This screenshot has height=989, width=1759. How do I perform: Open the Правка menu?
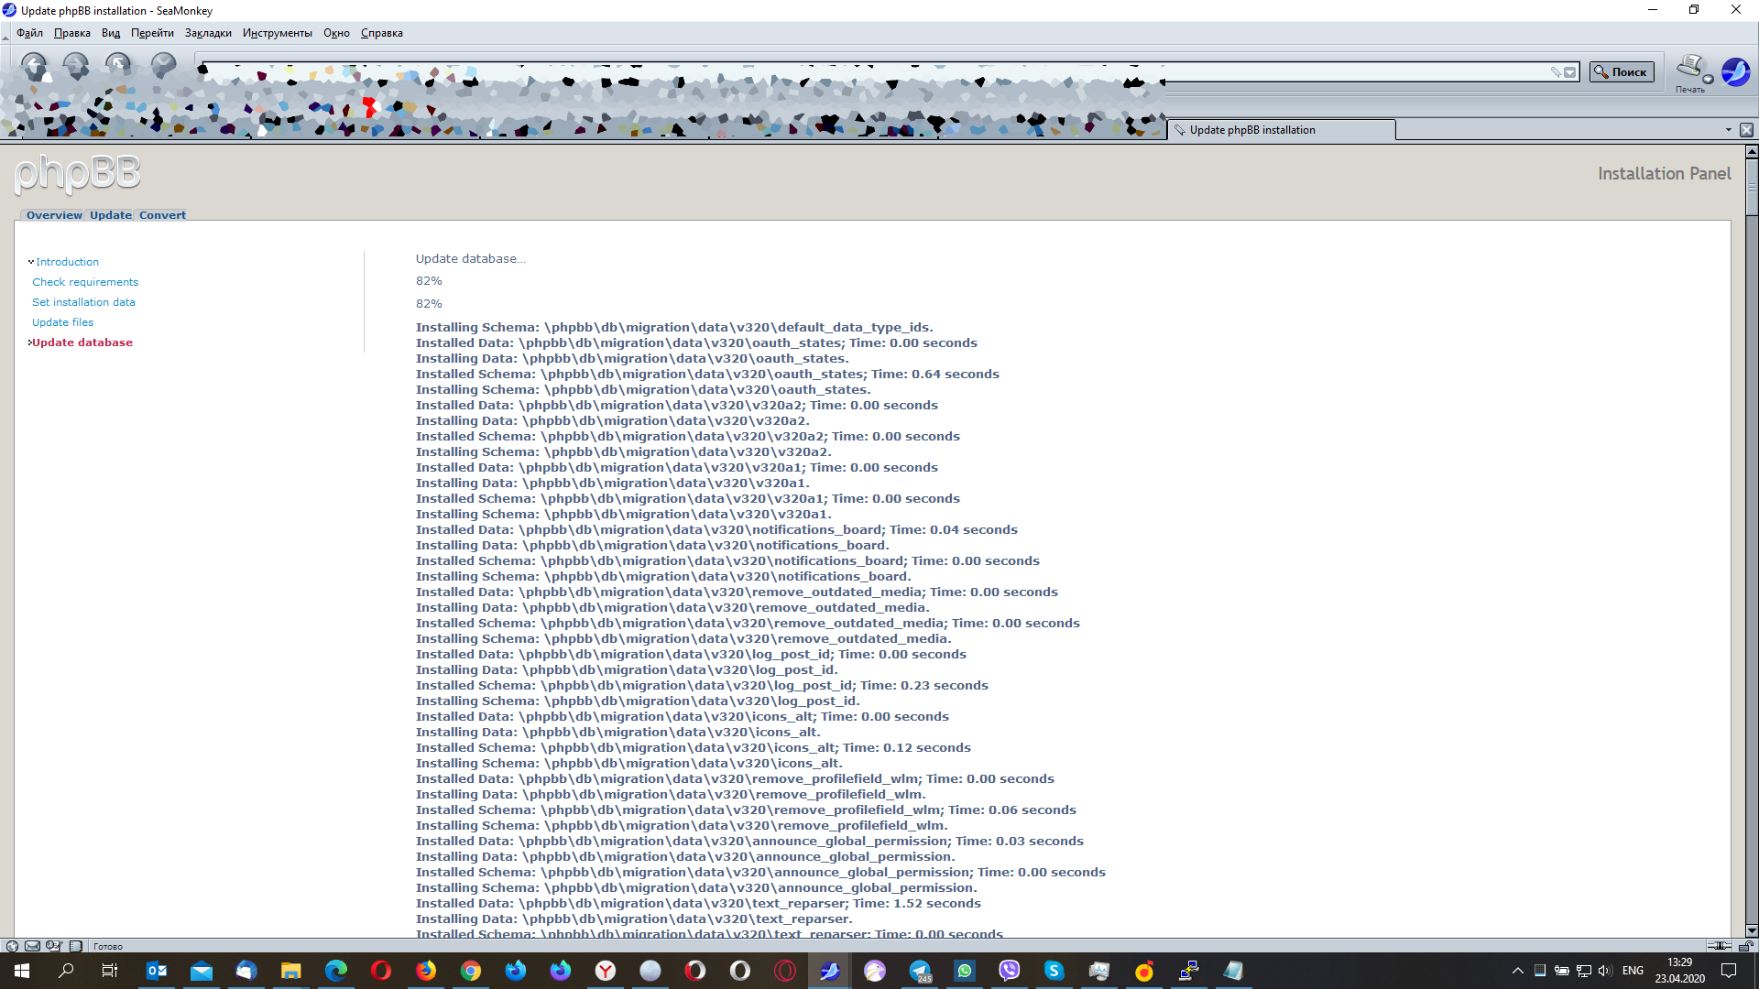pyautogui.click(x=71, y=33)
